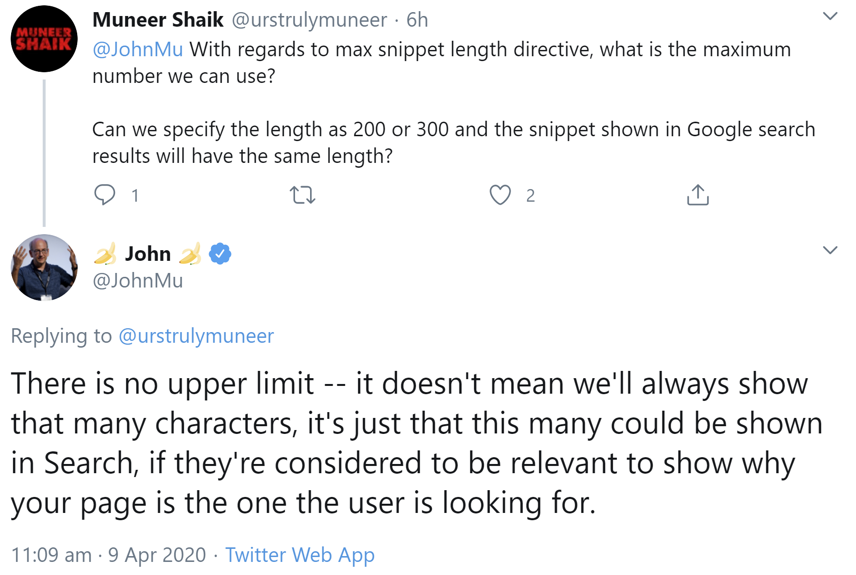Like Muneer Shaik's tweet with the heart
856x575 pixels.
pyautogui.click(x=500, y=195)
